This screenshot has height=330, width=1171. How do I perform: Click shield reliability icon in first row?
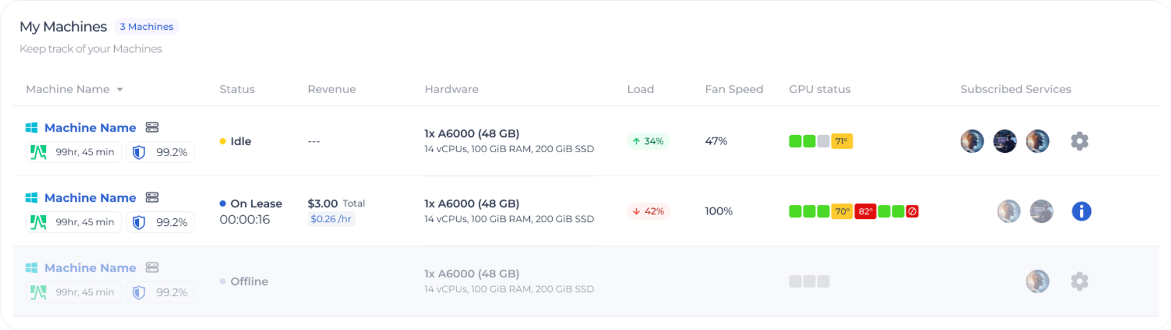pyautogui.click(x=139, y=153)
